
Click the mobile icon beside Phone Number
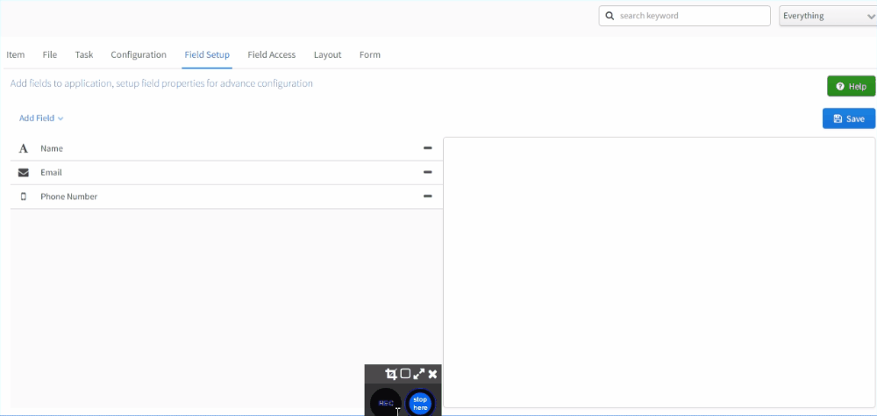point(24,197)
